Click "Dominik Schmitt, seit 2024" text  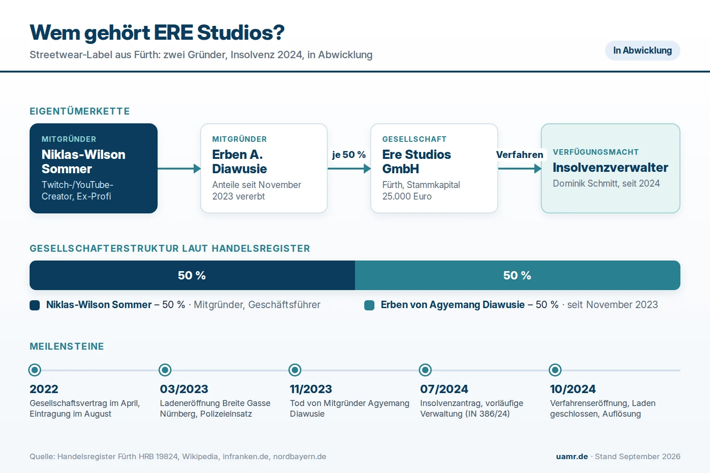coord(606,183)
